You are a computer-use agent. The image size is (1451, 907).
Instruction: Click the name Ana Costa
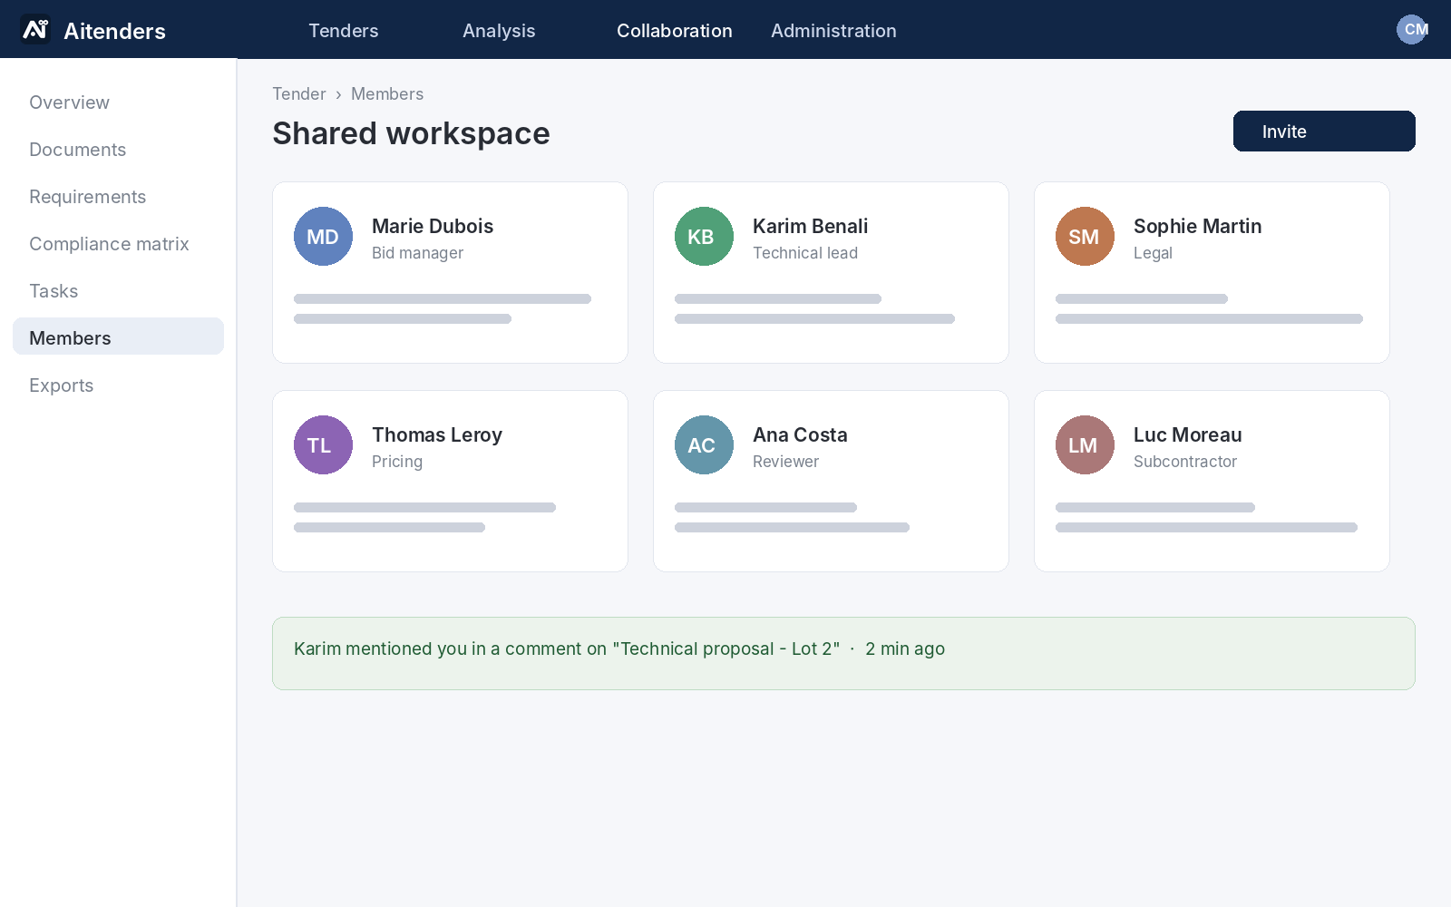click(800, 434)
